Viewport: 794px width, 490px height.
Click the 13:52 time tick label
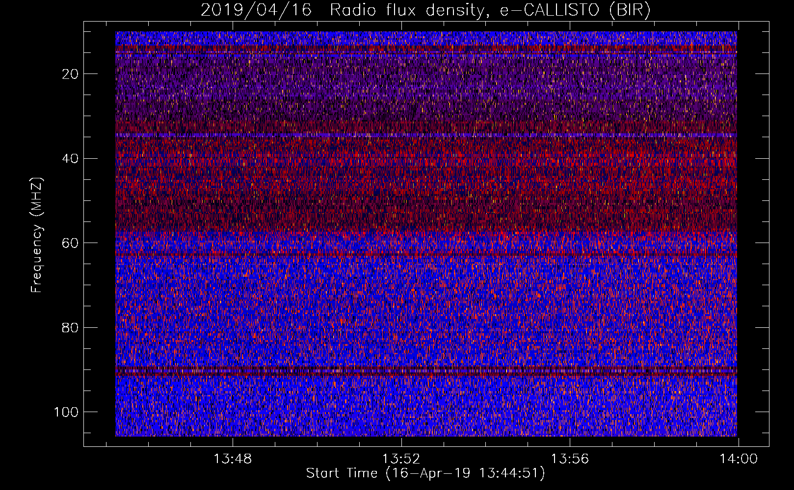[x=401, y=459]
